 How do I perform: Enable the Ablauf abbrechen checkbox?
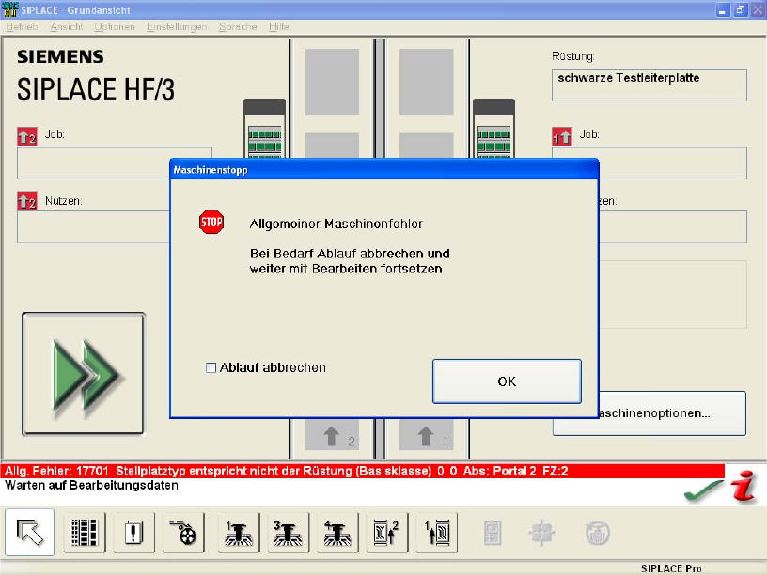[211, 367]
